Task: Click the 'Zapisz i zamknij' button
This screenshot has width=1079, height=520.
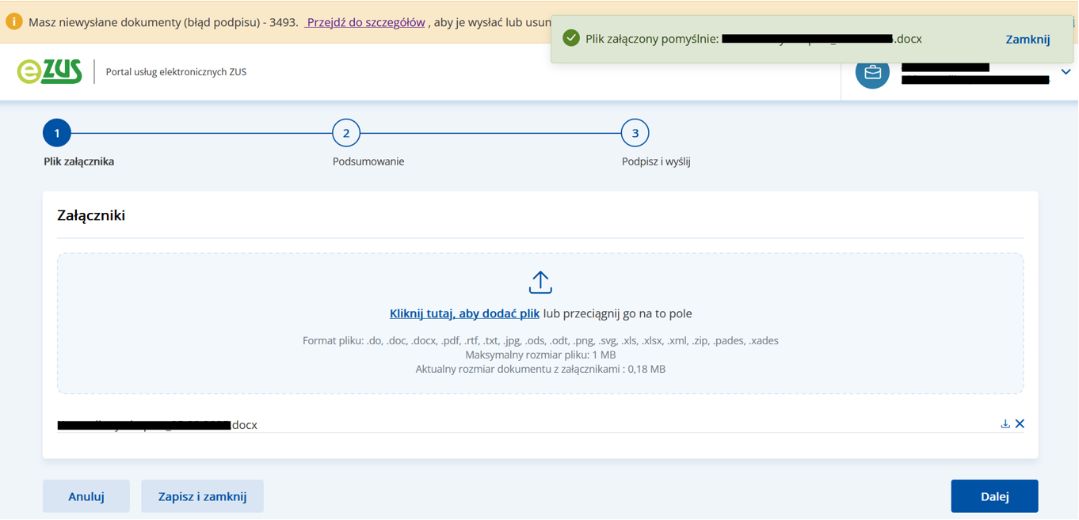Action: (x=202, y=496)
